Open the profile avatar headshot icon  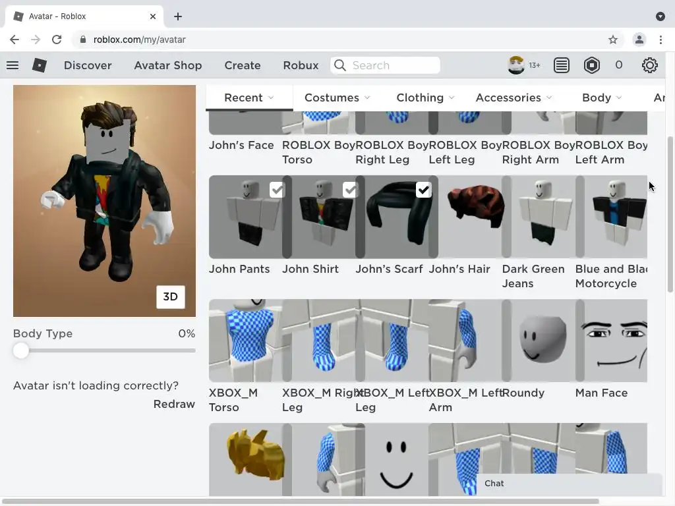click(x=515, y=65)
